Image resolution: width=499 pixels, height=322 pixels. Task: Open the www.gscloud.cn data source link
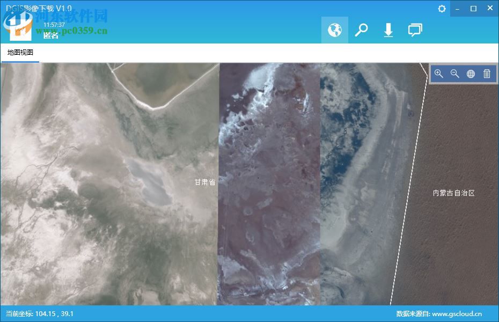pos(457,314)
